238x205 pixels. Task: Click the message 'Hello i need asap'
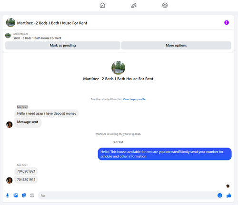pyautogui.click(x=47, y=113)
